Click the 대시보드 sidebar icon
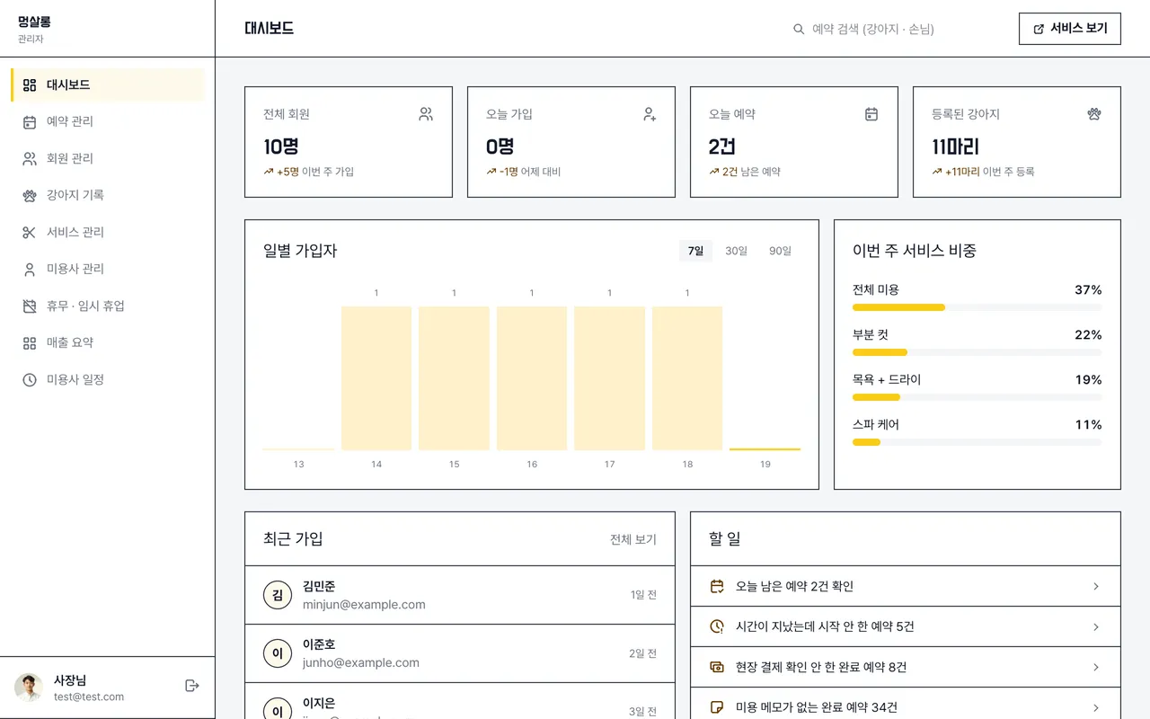Viewport: 1150px width, 719px height. tap(30, 85)
